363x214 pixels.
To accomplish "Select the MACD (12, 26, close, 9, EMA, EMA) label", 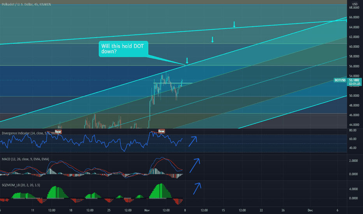I will point(25,159).
